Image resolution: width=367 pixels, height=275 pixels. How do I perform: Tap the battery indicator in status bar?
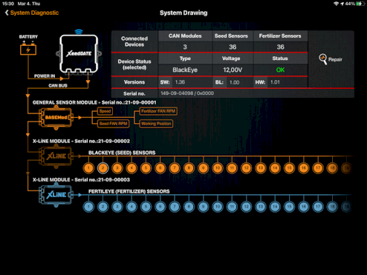(360, 4)
